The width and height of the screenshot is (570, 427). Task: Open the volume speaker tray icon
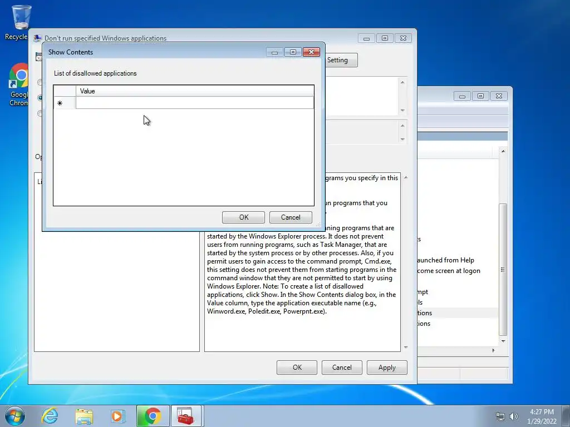point(514,416)
